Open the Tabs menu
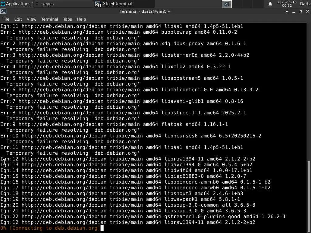The image size is (311, 233). (x=67, y=19)
